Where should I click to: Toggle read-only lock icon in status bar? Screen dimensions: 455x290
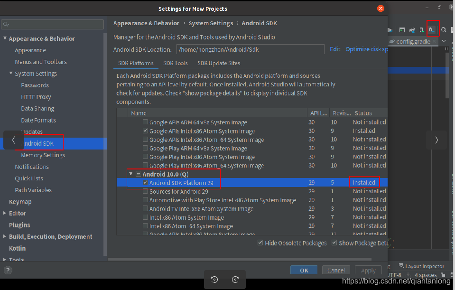[x=443, y=275]
